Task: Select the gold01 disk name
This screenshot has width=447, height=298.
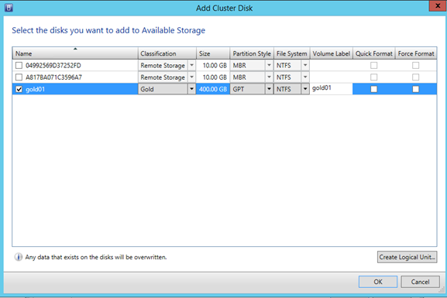Action: (x=35, y=89)
